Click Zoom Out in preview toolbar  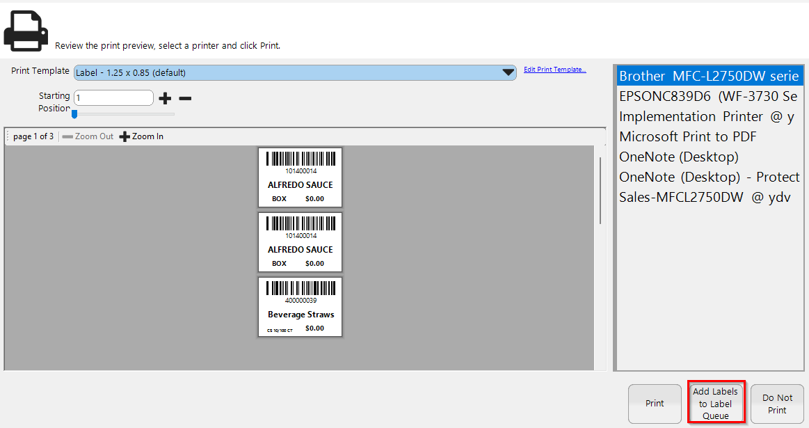click(x=88, y=136)
